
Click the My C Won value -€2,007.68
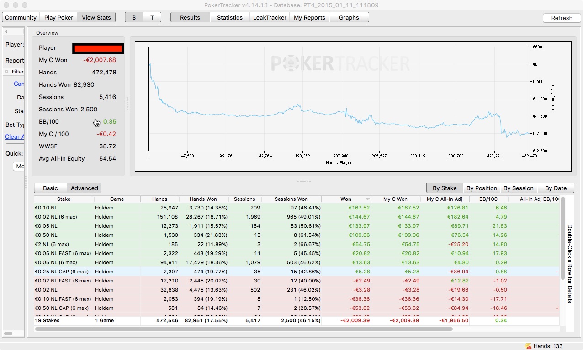click(100, 60)
